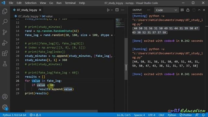Select Python language mode in status bar
Image resolution: width=208 pixels, height=117 pixels.
172,115
